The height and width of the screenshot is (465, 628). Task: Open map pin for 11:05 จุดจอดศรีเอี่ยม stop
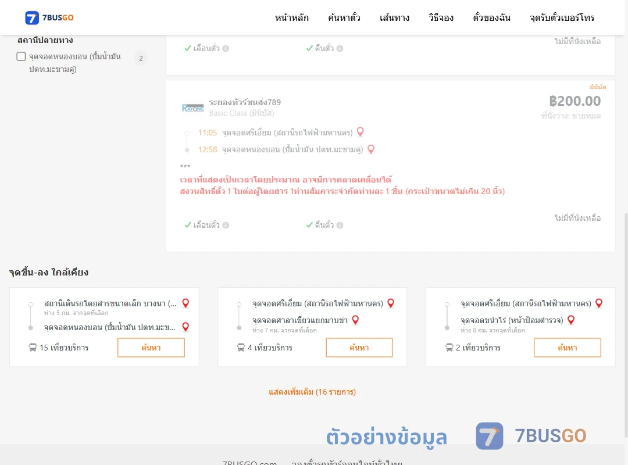[360, 132]
